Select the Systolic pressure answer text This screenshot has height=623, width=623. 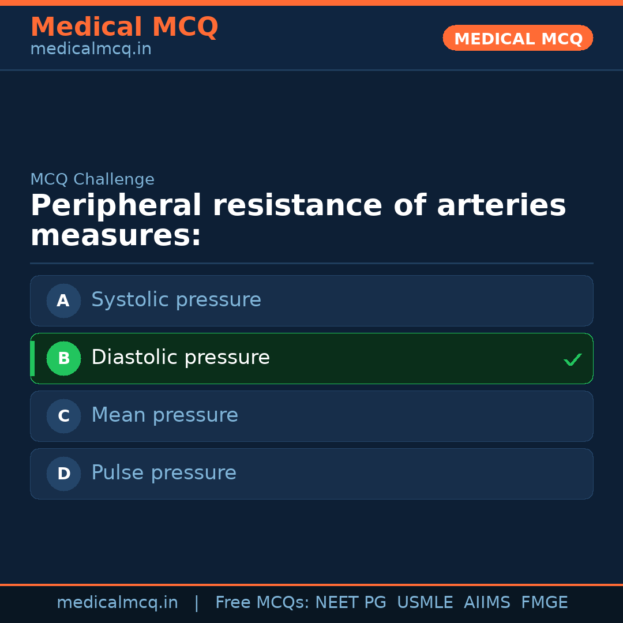[176, 300]
